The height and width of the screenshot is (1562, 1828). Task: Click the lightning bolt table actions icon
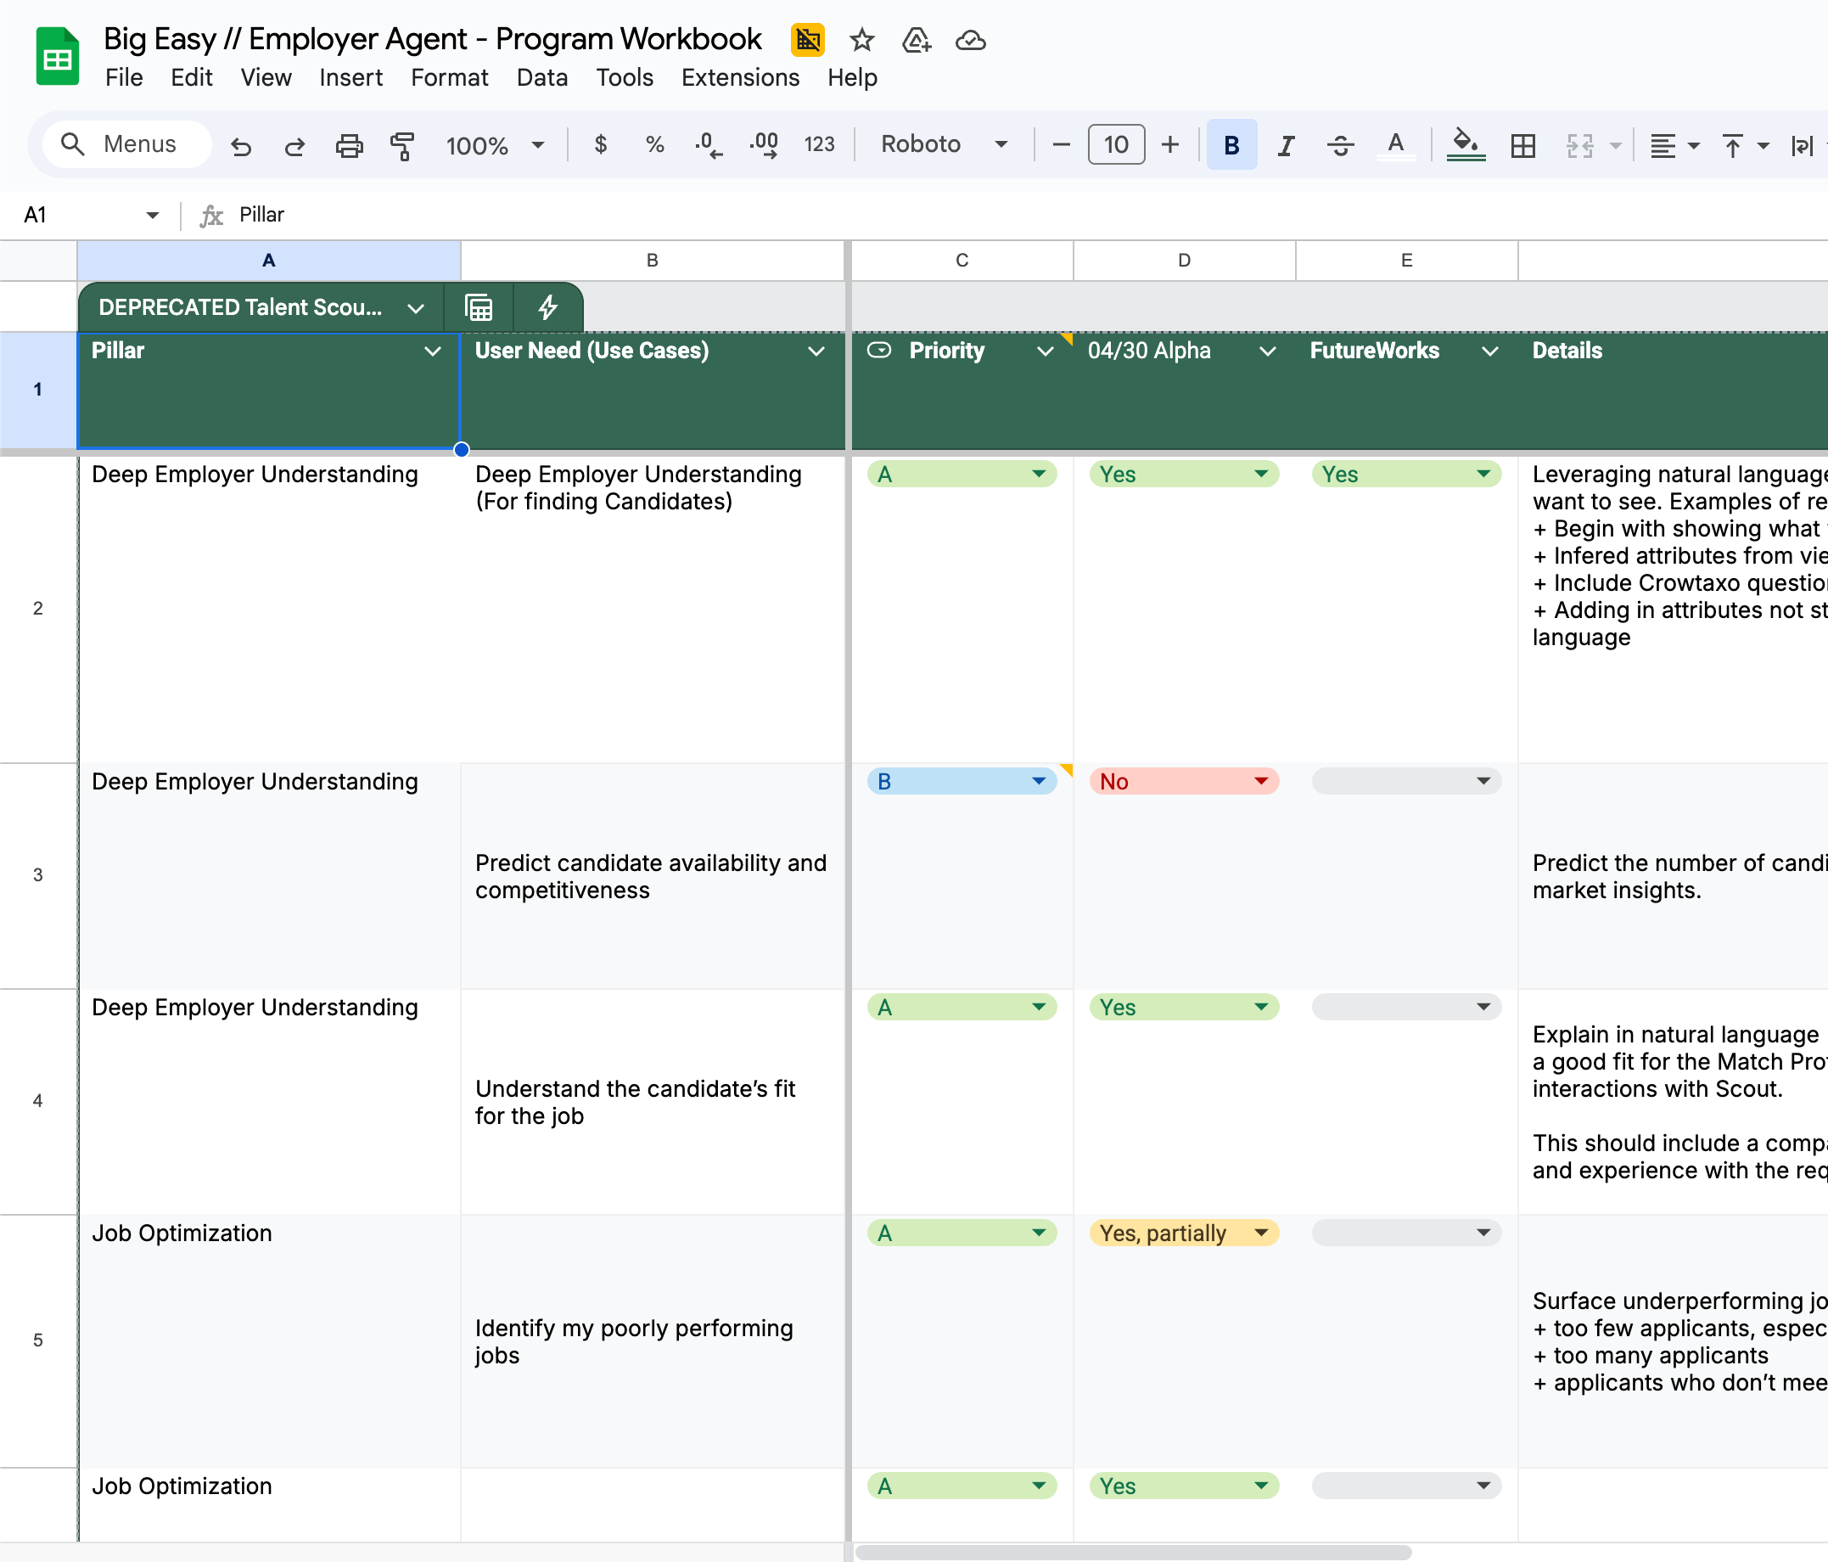click(548, 307)
